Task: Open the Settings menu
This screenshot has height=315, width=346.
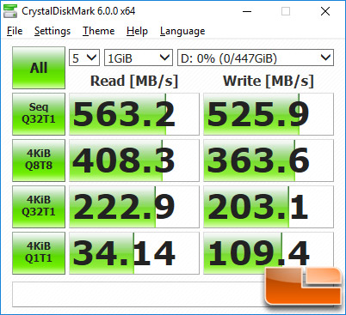Action: (x=53, y=31)
